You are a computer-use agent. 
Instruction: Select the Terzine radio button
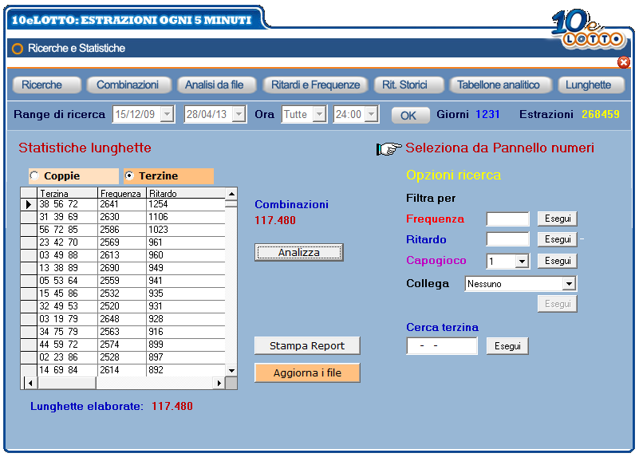point(129,175)
